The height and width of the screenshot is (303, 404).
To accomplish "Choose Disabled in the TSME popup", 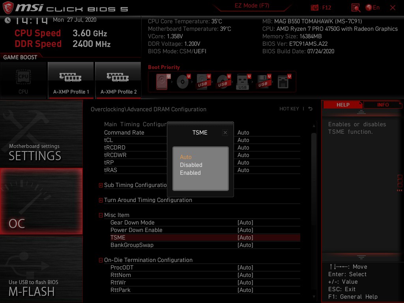I will coord(191,165).
